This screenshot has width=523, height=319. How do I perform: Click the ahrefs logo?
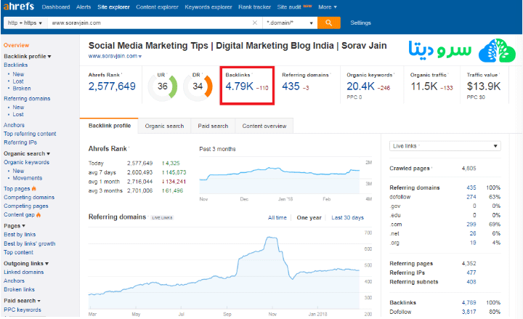(19, 7)
